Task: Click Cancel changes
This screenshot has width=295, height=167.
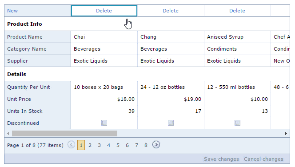Action: click(x=263, y=159)
